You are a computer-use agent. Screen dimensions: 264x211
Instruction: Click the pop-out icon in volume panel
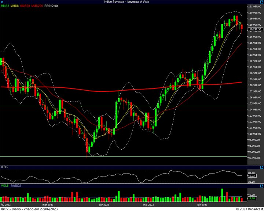point(261,186)
